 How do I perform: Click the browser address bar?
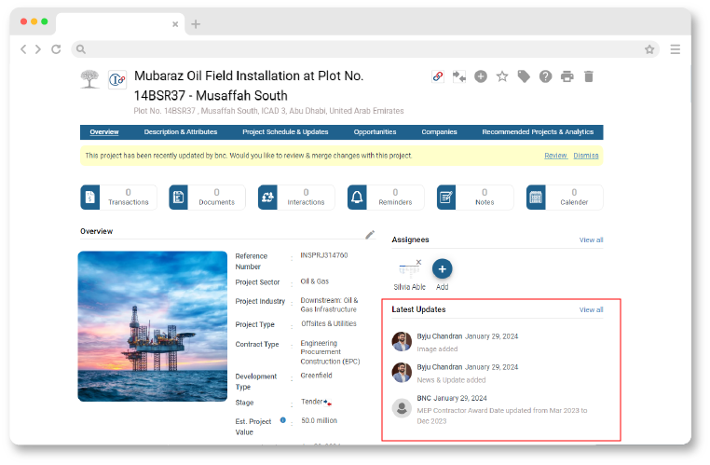[363, 49]
